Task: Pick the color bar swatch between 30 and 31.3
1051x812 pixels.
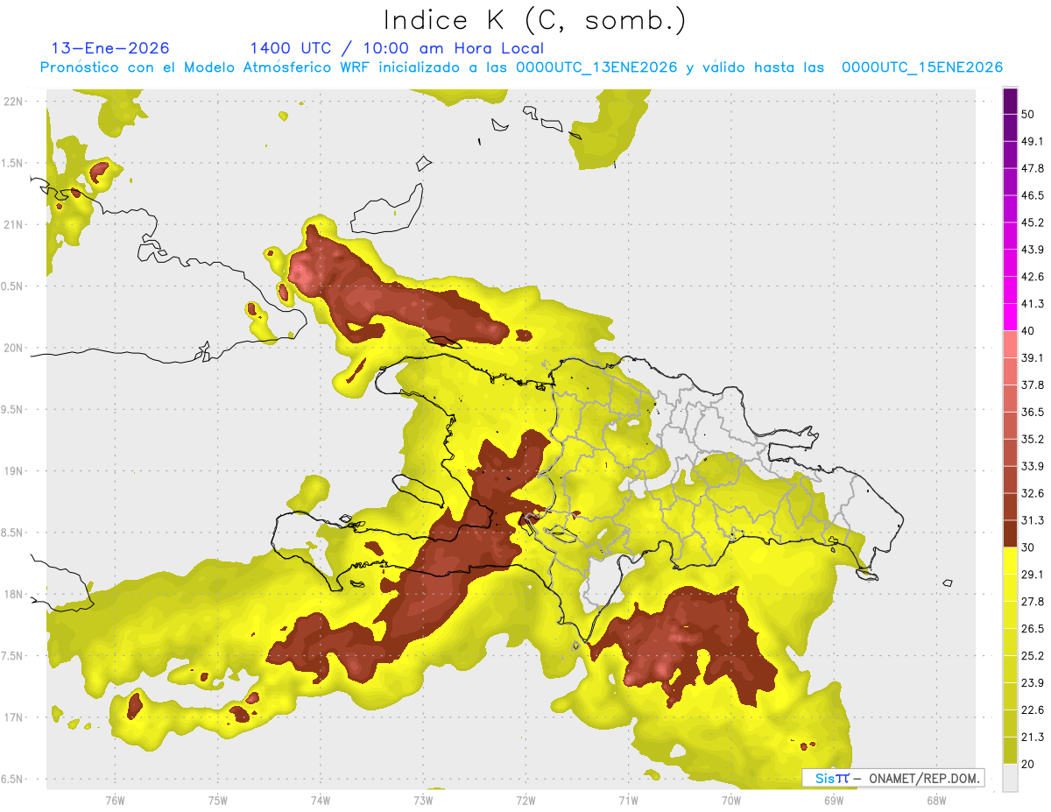Action: tap(1010, 533)
